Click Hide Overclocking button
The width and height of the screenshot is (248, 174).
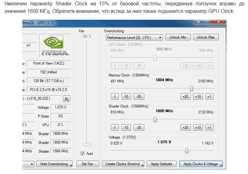coord(54,164)
